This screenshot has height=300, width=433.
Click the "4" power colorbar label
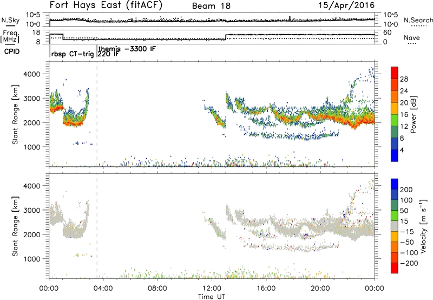[402, 151]
